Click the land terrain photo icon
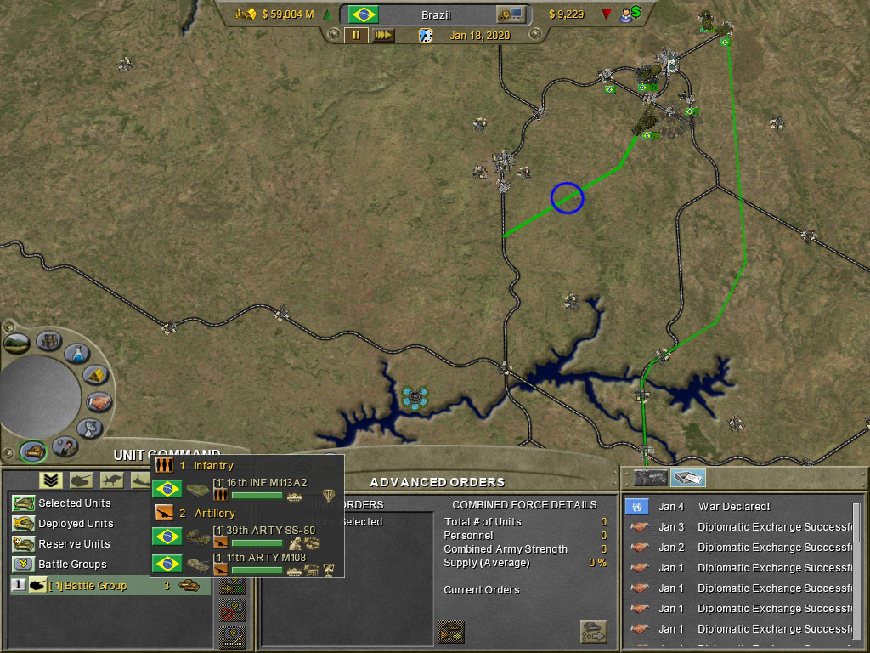870x653 pixels. 15,342
